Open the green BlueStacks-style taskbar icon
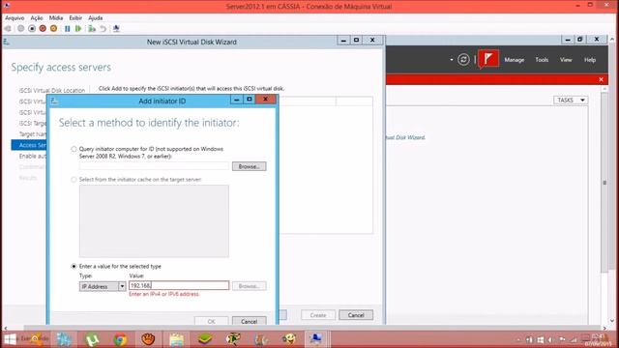Viewport: 619px width, 348px height. tap(205, 339)
